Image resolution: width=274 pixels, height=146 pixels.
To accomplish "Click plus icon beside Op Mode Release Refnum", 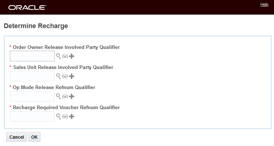I will [72, 96].
